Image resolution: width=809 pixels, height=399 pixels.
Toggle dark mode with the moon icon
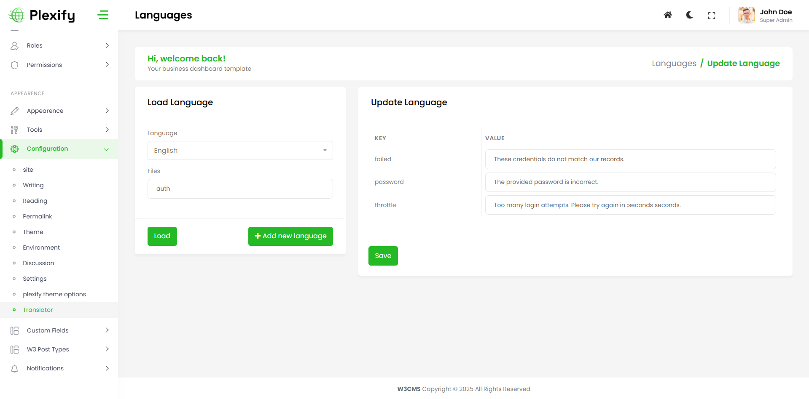689,15
